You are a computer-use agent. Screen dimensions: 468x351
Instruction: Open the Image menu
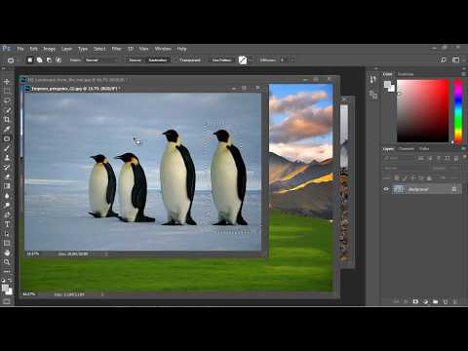tap(50, 49)
